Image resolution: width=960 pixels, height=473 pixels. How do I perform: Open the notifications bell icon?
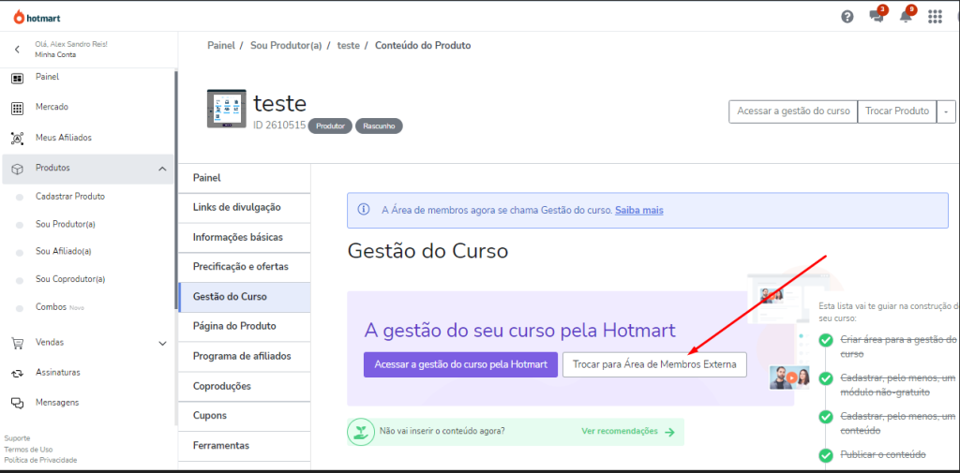tap(906, 17)
